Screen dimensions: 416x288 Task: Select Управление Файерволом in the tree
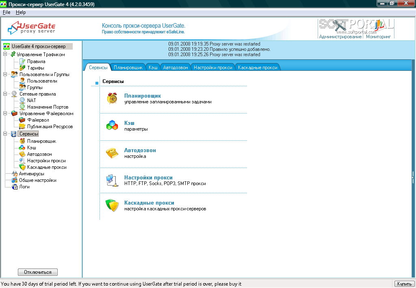[46, 113]
